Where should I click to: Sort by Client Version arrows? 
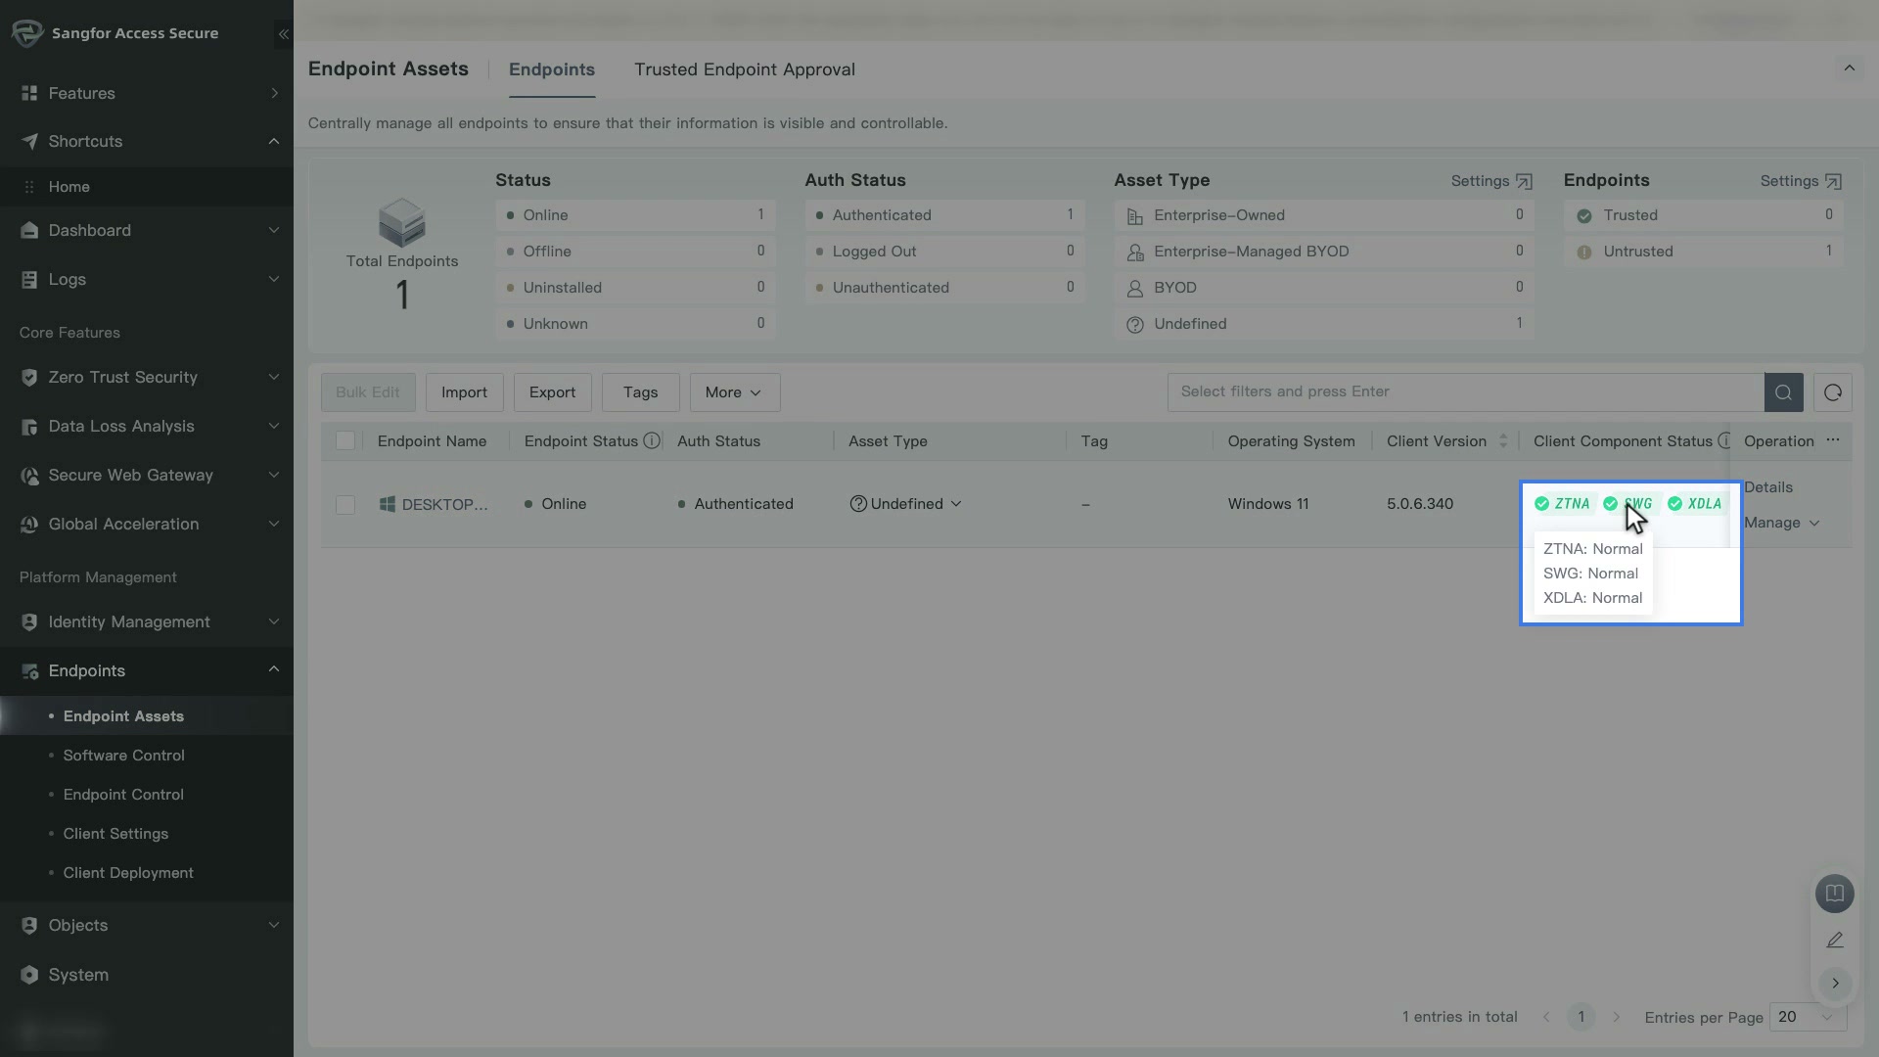pos(1503,441)
